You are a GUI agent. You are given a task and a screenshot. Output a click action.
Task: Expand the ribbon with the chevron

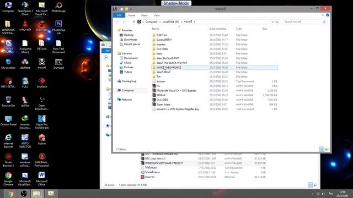(x=323, y=15)
